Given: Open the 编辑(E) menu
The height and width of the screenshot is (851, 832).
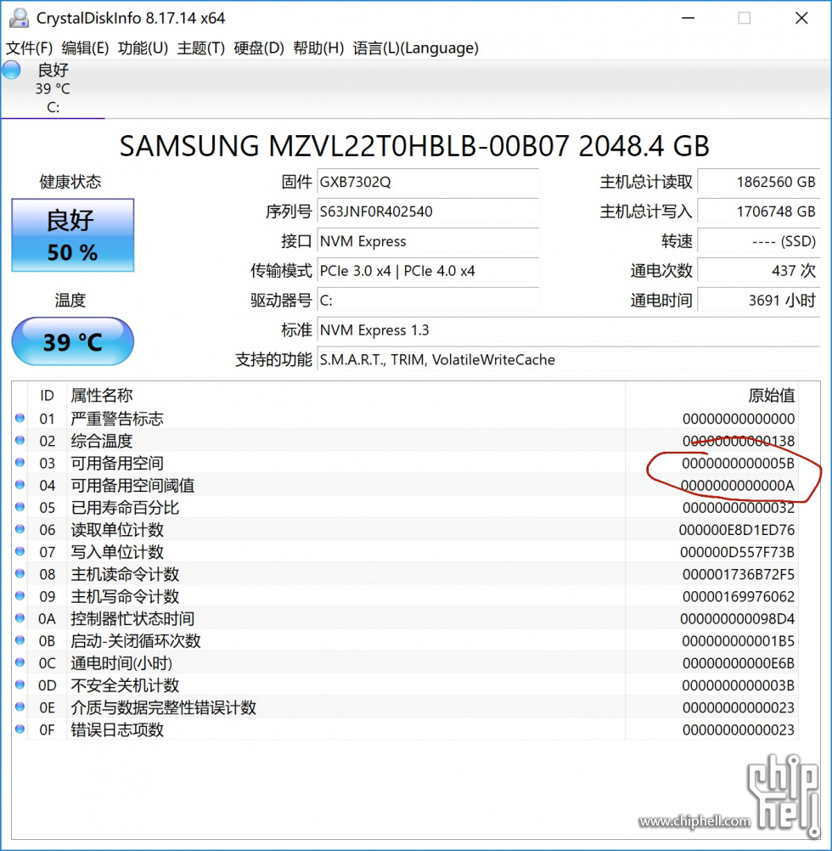Looking at the screenshot, I should pos(85,48).
